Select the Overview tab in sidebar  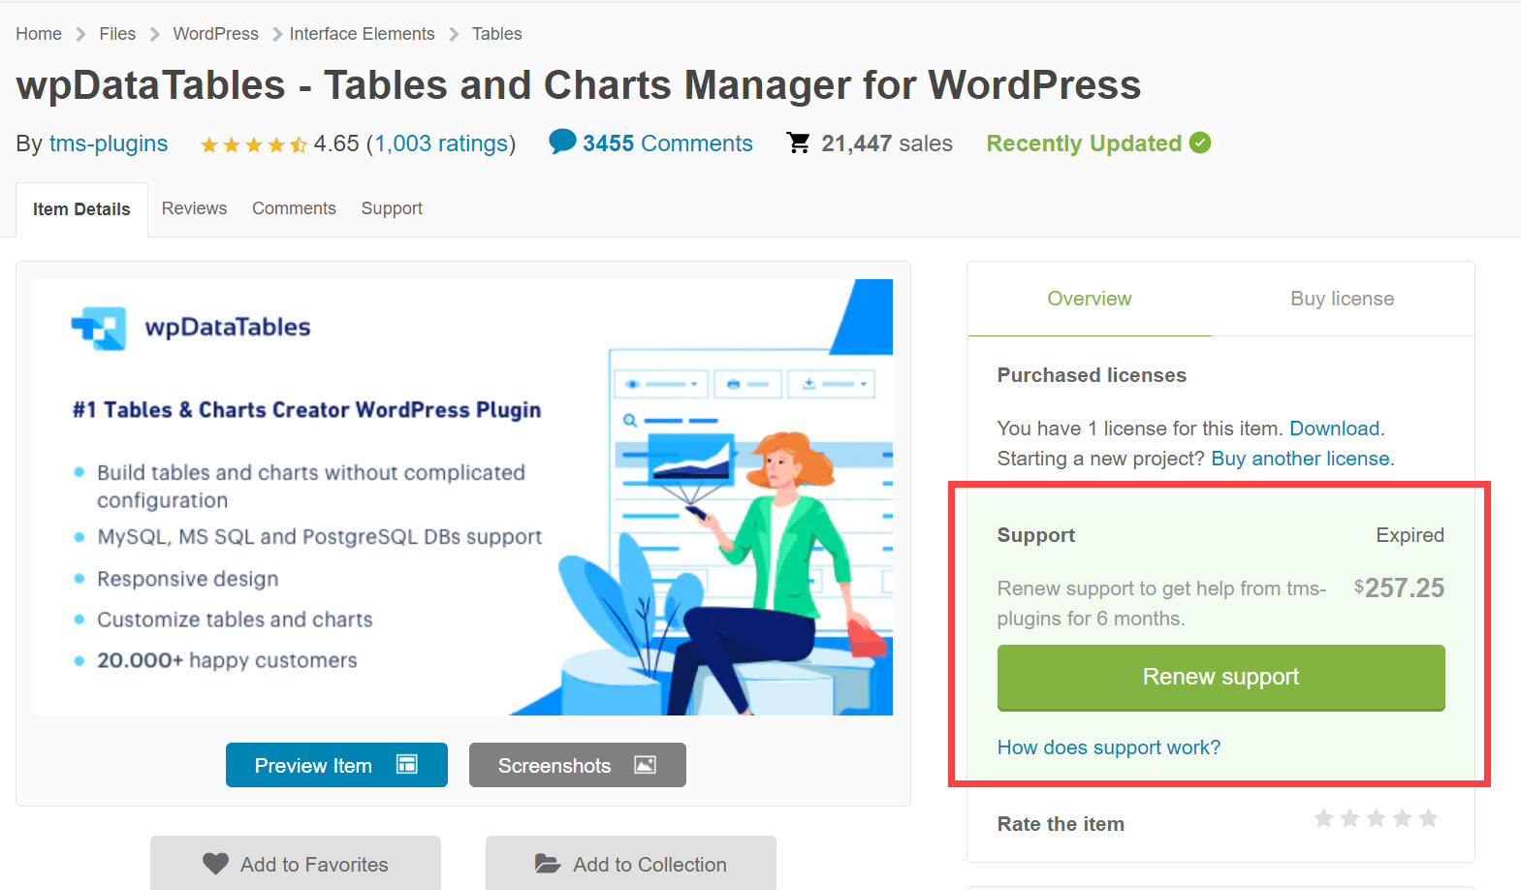1090,299
